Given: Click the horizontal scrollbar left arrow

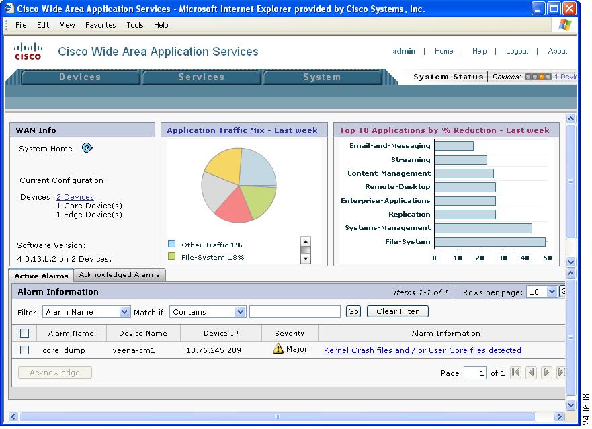Looking at the screenshot, I should tap(13, 416).
